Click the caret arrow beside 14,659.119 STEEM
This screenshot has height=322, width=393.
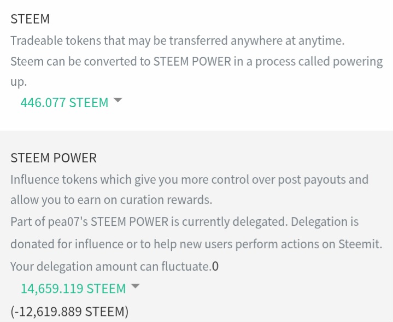pos(135,286)
